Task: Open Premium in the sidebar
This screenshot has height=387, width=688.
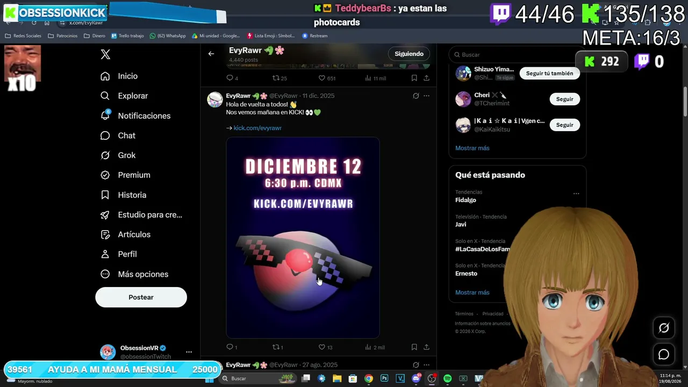Action: coord(126,175)
